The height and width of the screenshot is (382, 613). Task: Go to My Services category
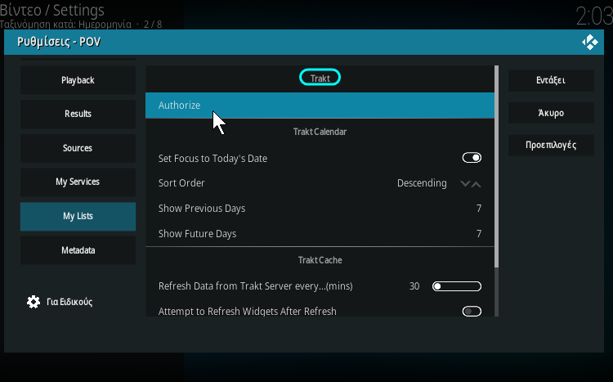(x=78, y=182)
